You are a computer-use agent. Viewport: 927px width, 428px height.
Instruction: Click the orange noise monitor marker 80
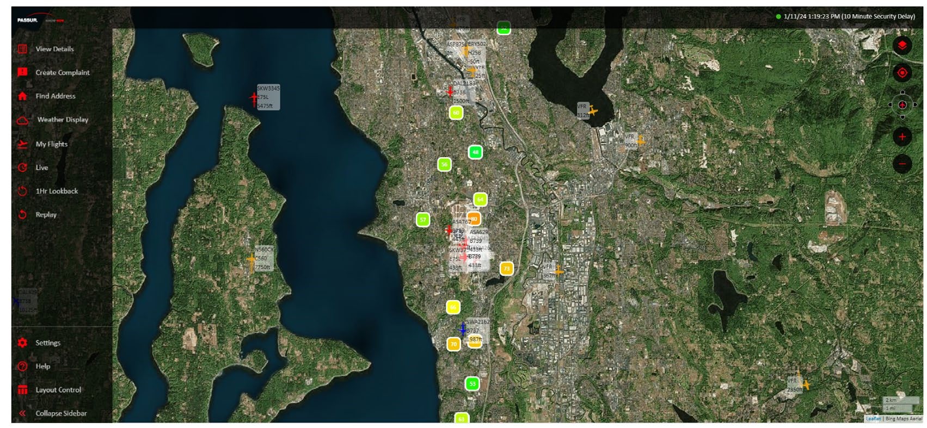474,219
